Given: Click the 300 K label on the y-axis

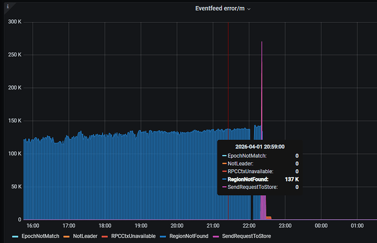Looking at the screenshot, I should (x=13, y=21).
